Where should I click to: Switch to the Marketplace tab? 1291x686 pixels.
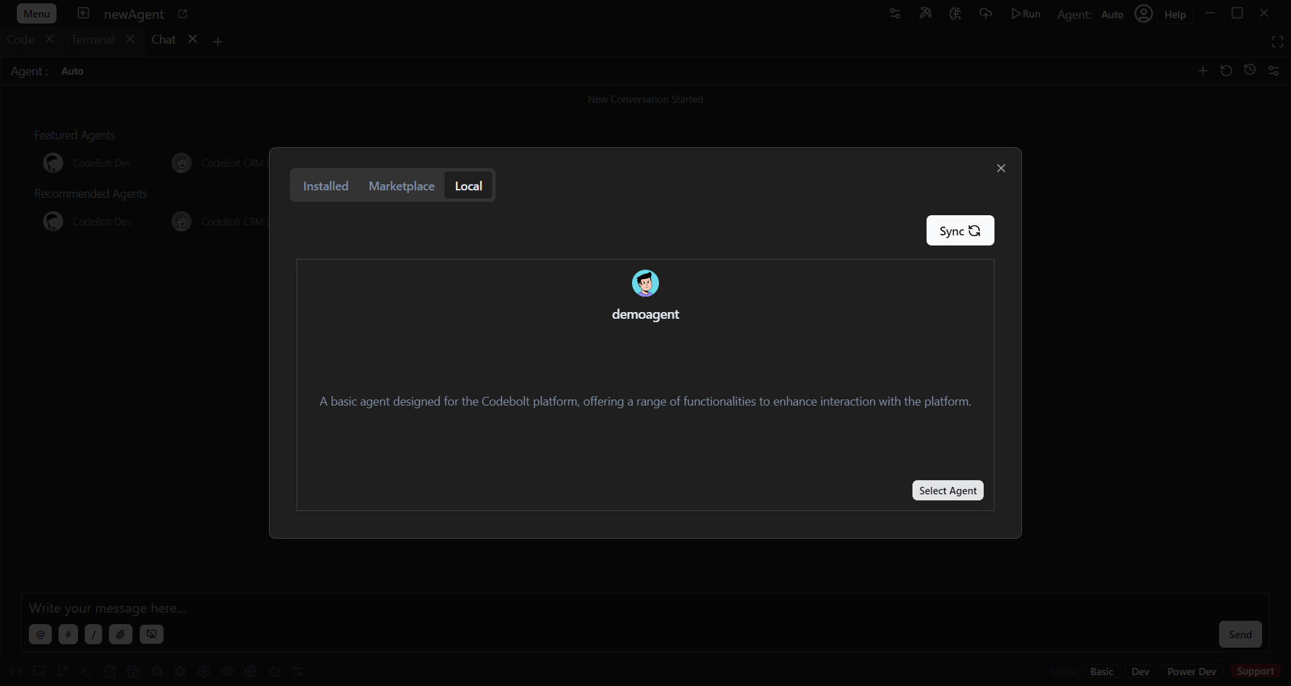[401, 186]
